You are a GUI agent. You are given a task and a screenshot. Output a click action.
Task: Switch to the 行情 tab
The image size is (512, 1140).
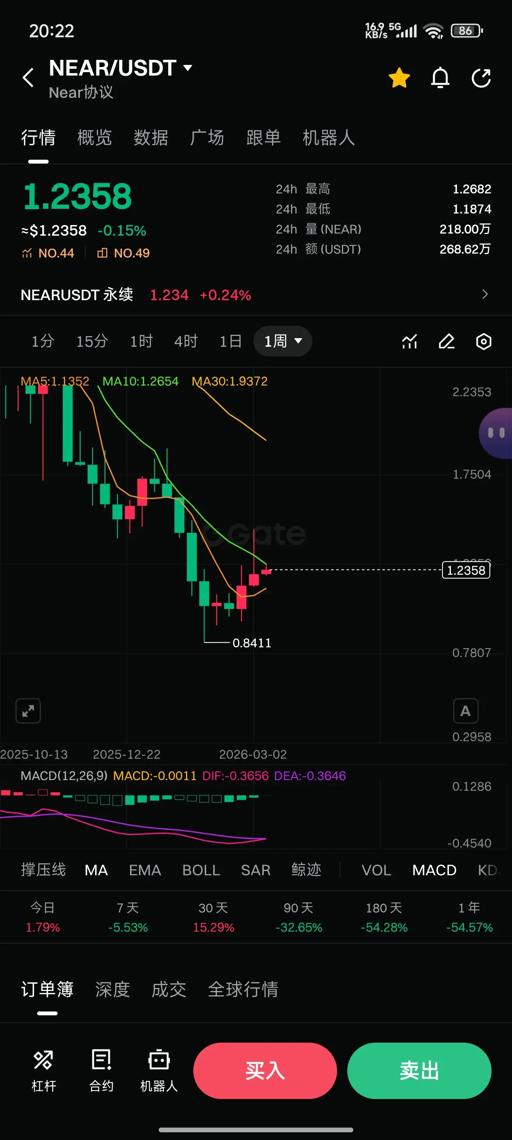tap(38, 137)
